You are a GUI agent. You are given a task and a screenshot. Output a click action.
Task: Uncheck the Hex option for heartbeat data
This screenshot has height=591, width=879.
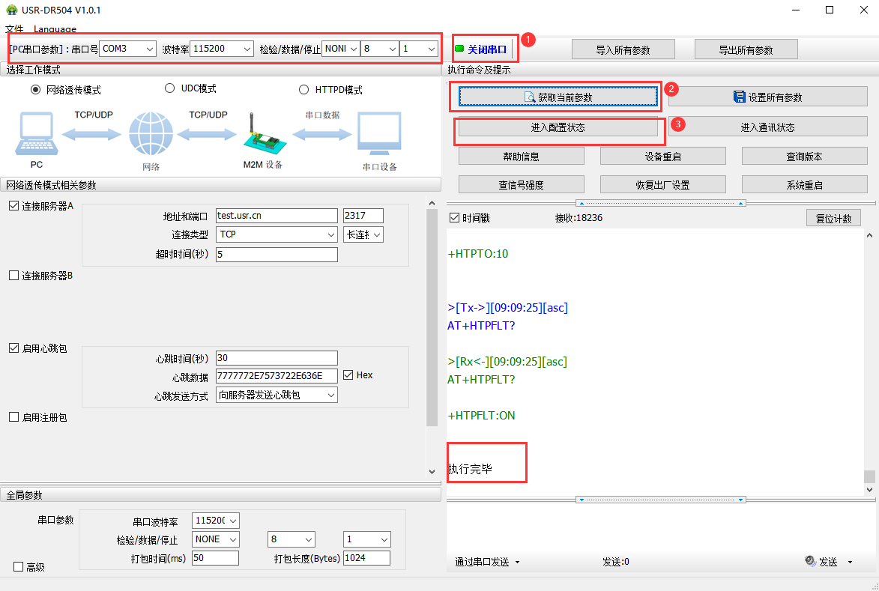pos(348,375)
